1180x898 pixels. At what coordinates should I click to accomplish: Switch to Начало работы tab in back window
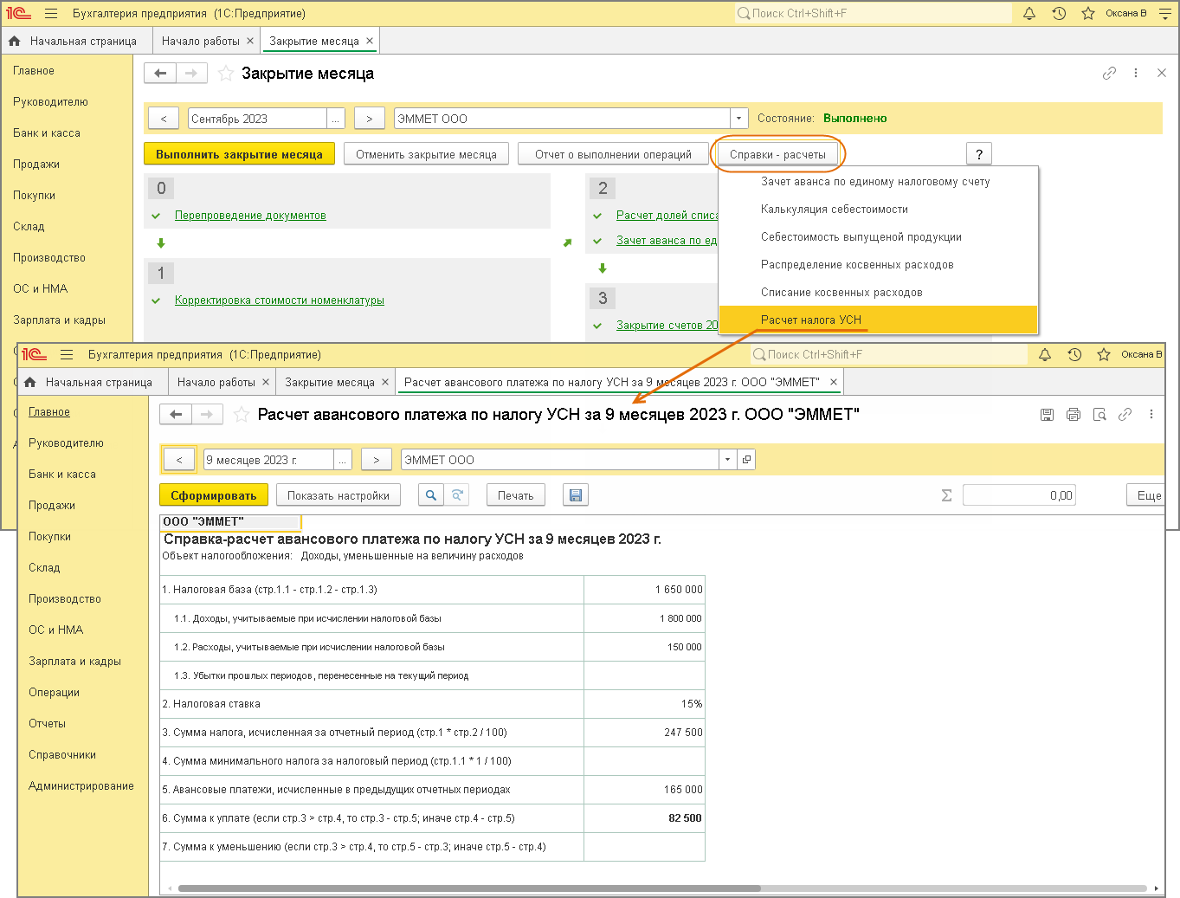point(201,41)
